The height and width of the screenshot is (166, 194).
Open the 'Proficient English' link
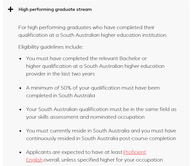(x=135, y=152)
